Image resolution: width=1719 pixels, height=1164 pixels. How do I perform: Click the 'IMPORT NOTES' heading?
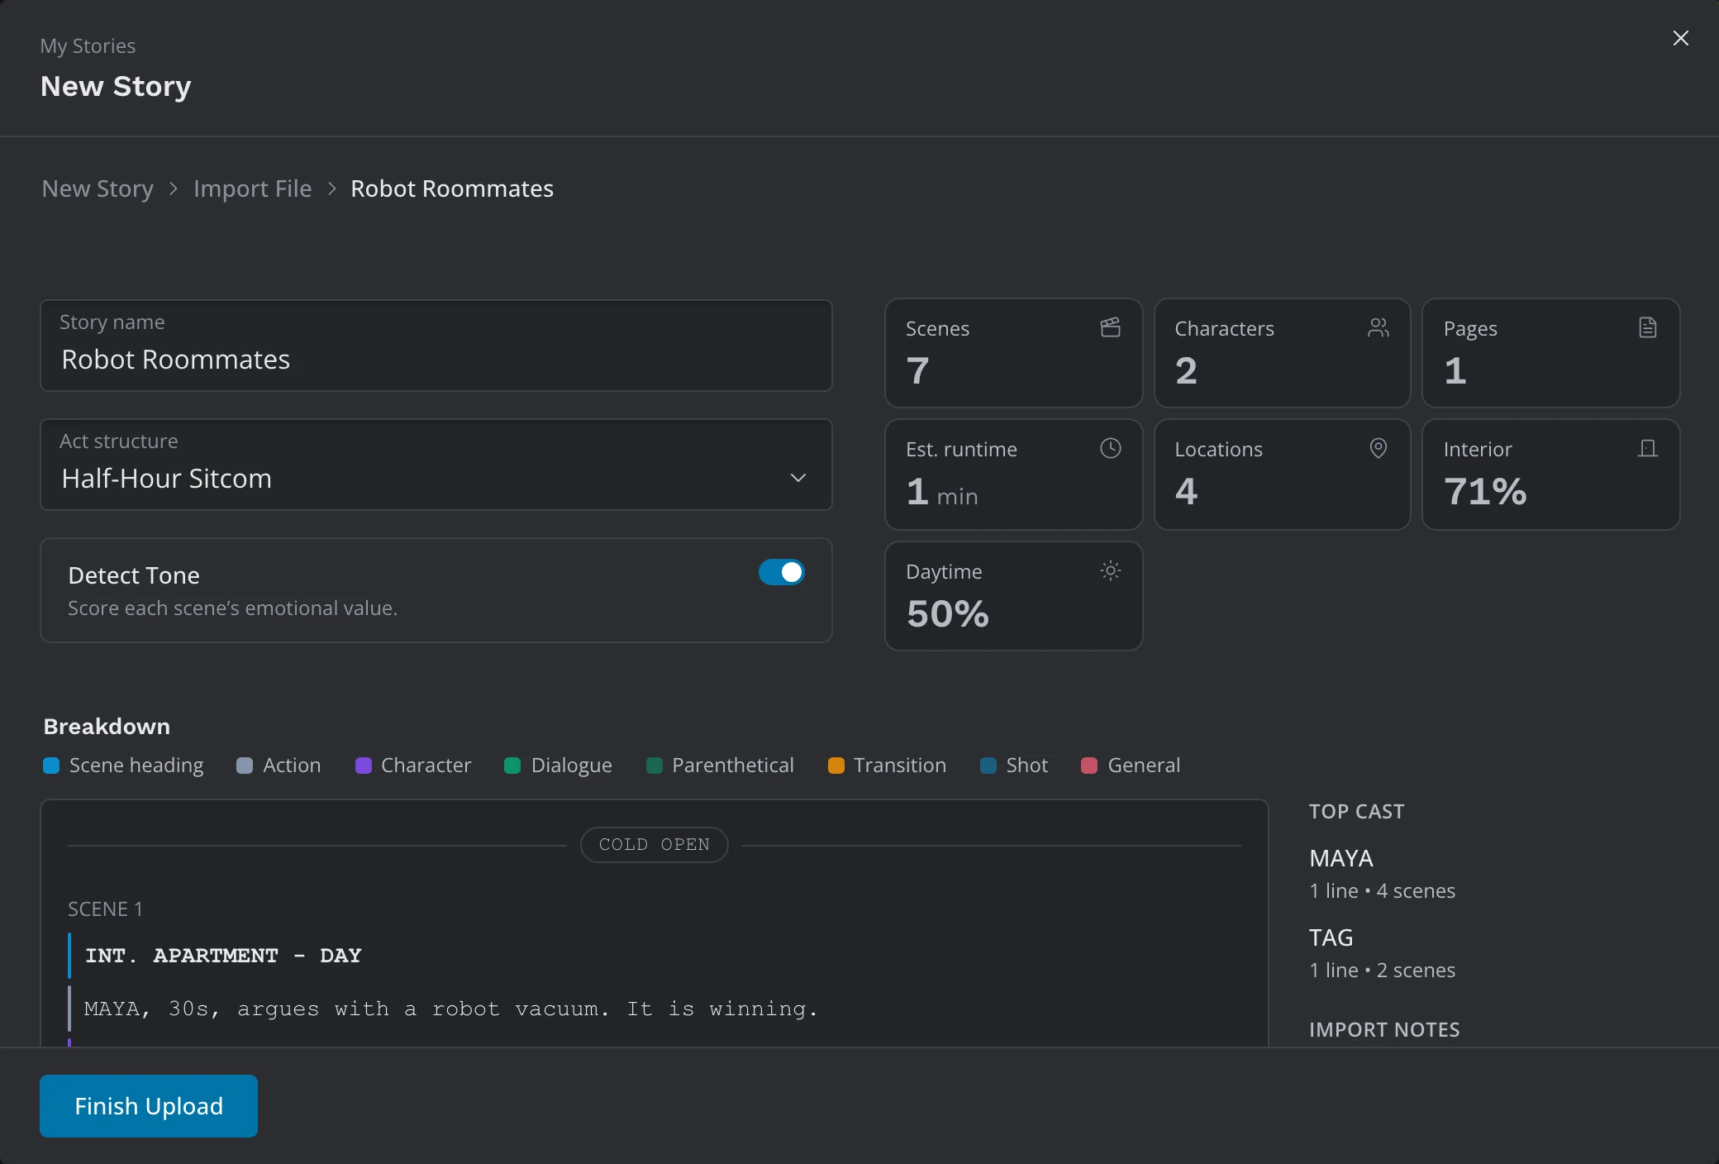1384,1030
